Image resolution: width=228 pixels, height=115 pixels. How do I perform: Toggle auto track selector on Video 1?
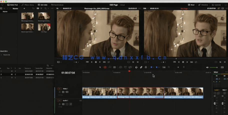coord(63,92)
